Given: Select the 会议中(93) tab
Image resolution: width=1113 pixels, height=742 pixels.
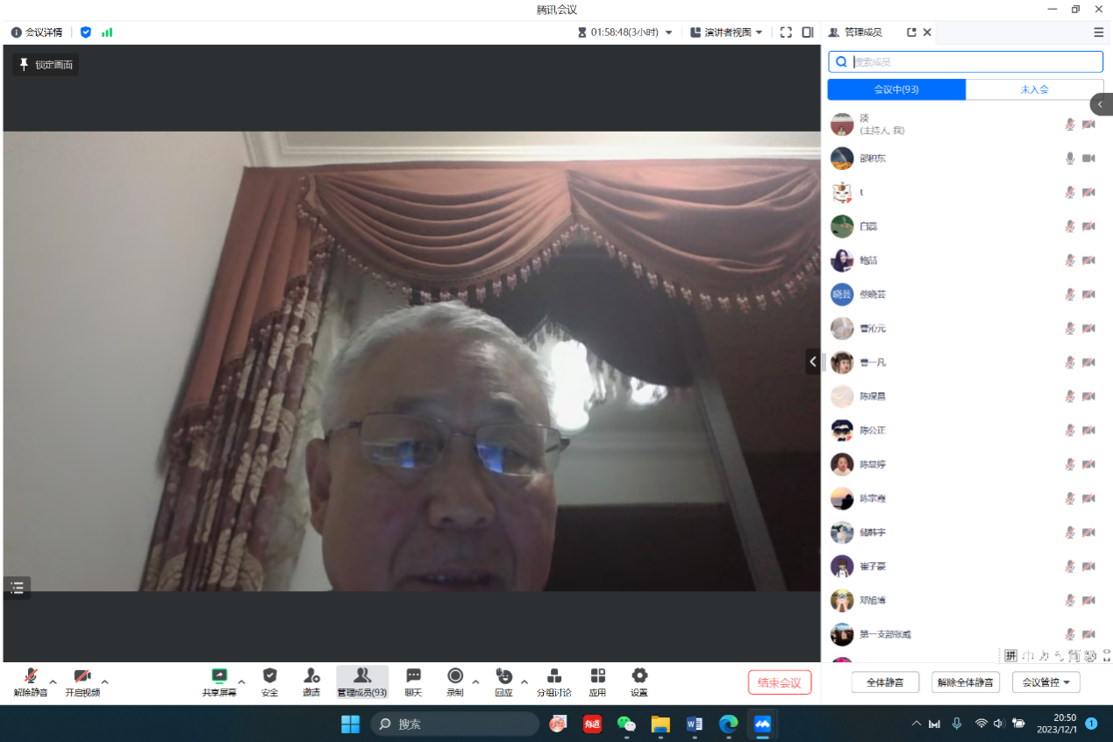Looking at the screenshot, I should pyautogui.click(x=896, y=89).
